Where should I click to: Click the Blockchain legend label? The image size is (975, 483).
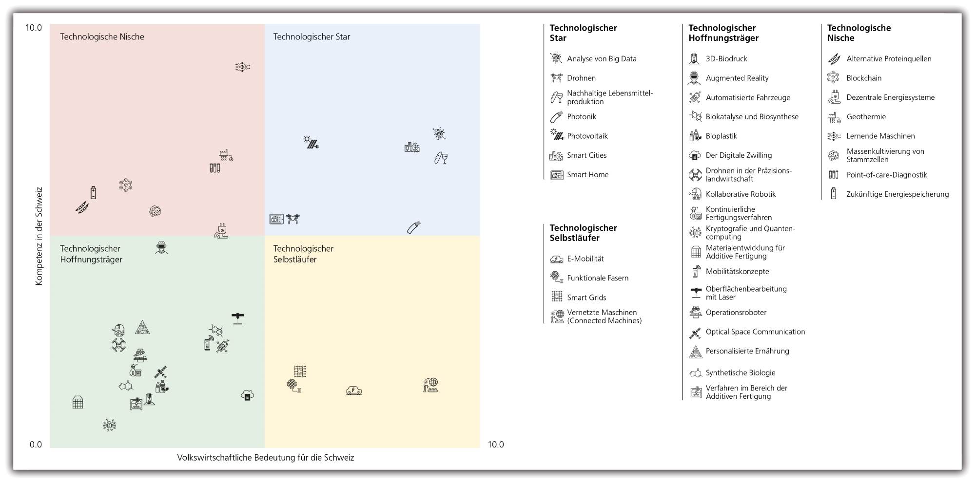click(x=864, y=78)
